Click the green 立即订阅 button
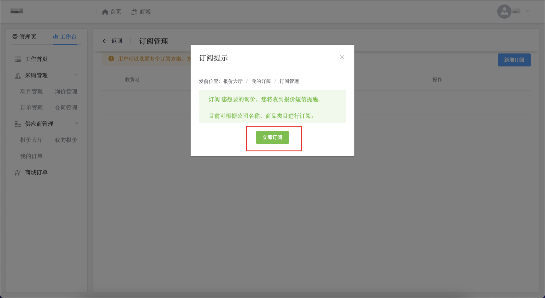This screenshot has width=545, height=298. (272, 138)
